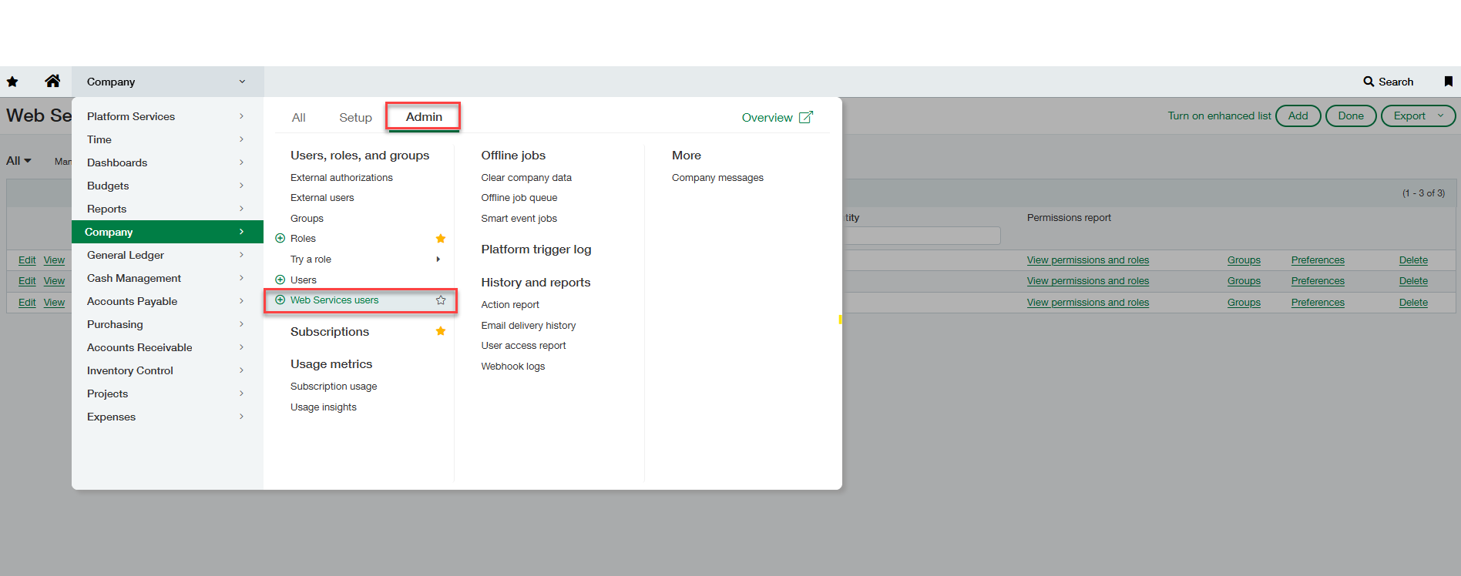Open Email delivery history

click(529, 326)
